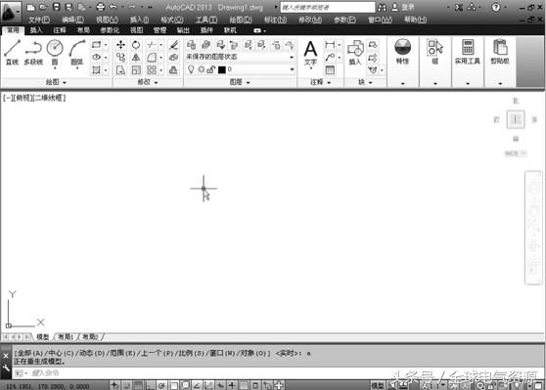Switch to the 布局1 layout tab
The height and width of the screenshot is (390, 546).
(66, 337)
